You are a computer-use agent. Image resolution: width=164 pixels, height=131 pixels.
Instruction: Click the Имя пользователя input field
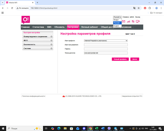[106, 45]
